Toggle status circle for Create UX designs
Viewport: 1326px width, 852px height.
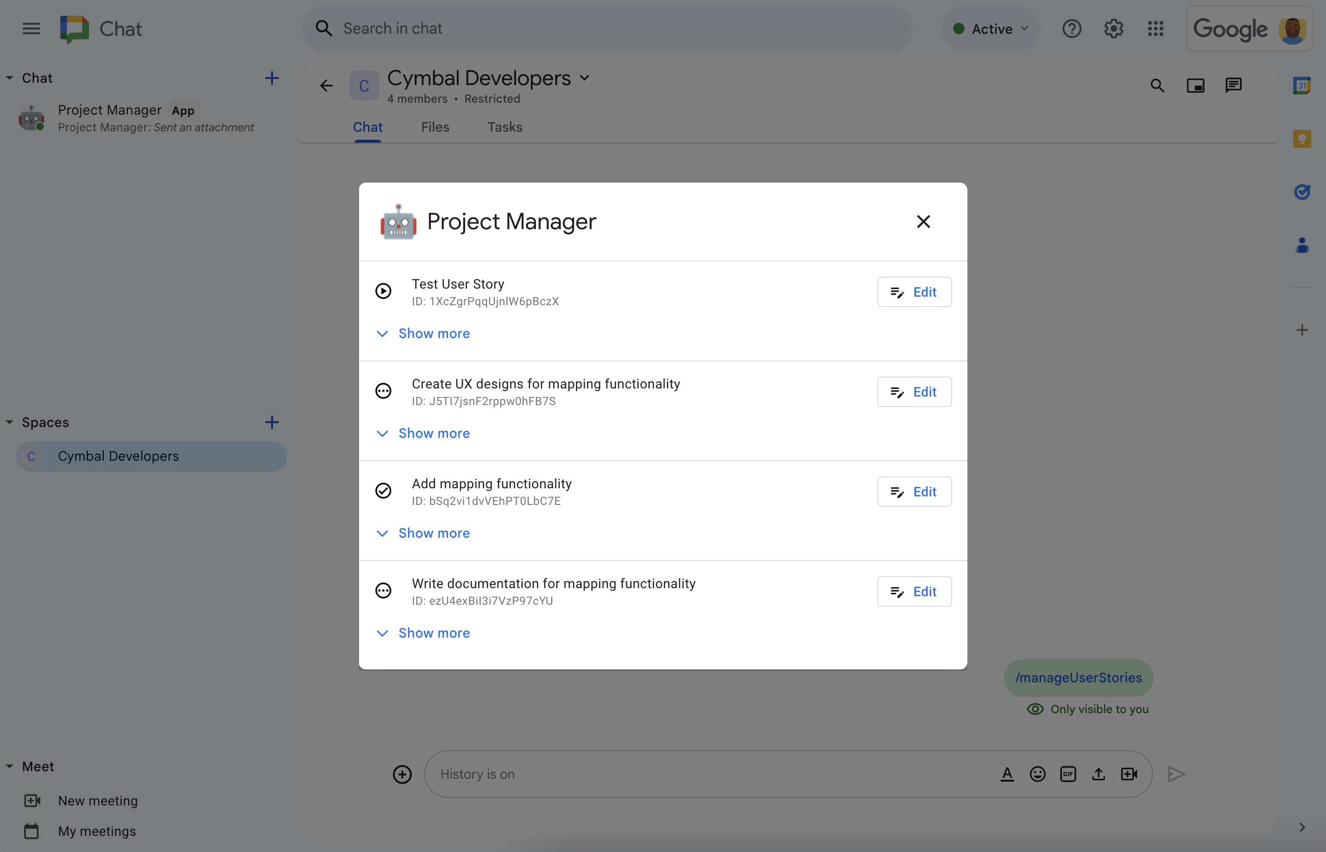(x=384, y=390)
